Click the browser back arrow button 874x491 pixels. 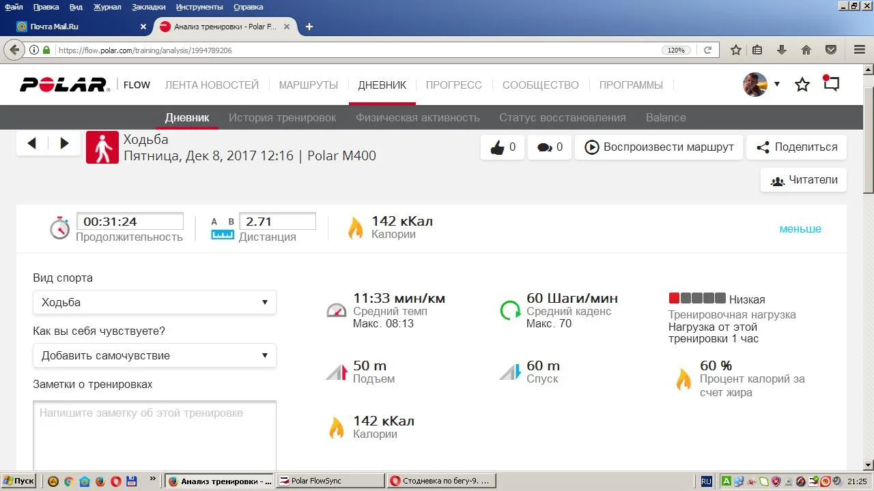[14, 50]
